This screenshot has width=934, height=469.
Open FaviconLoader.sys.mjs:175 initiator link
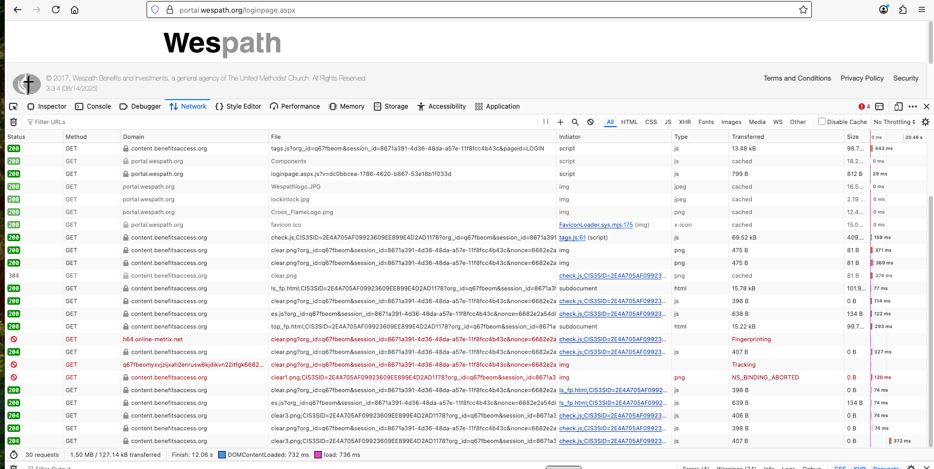[x=596, y=225]
